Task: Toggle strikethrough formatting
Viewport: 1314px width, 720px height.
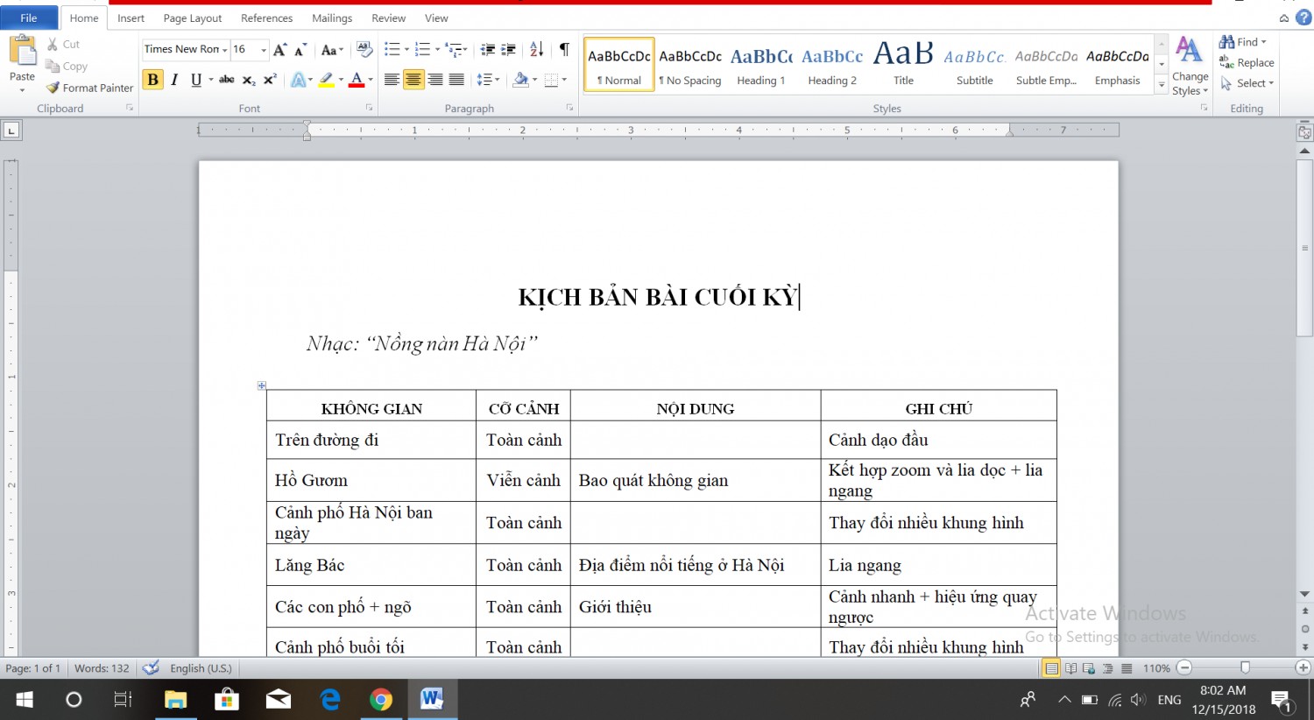Action: coord(226,80)
